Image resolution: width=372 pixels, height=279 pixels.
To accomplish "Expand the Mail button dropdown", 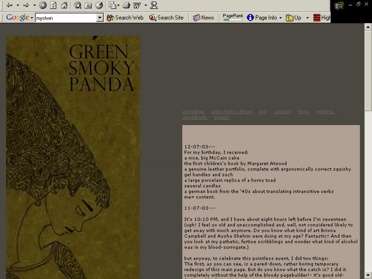I will pos(119,5).
